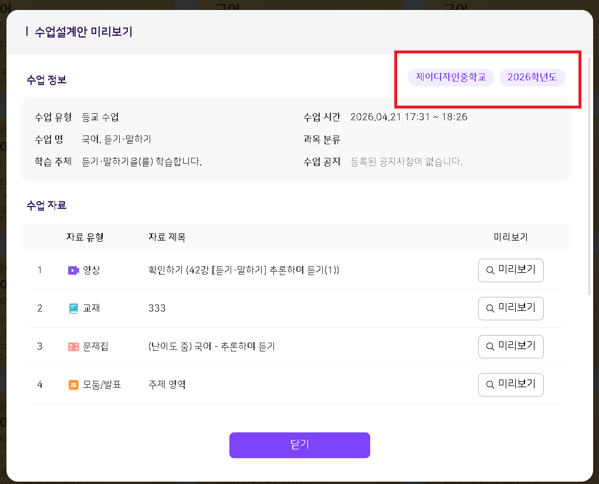Viewport: 599px width, 484px height.
Task: Click the 확인하기 (42강) video title
Action: (244, 270)
